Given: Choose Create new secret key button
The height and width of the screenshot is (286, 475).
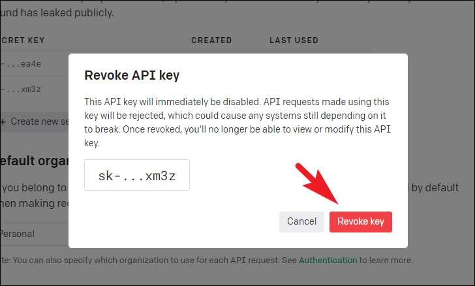Looking at the screenshot, I should pos(35,121).
